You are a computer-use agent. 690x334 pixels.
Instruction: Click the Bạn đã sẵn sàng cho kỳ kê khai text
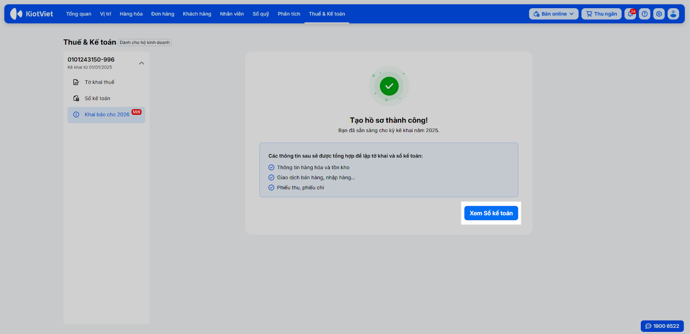tap(389, 130)
